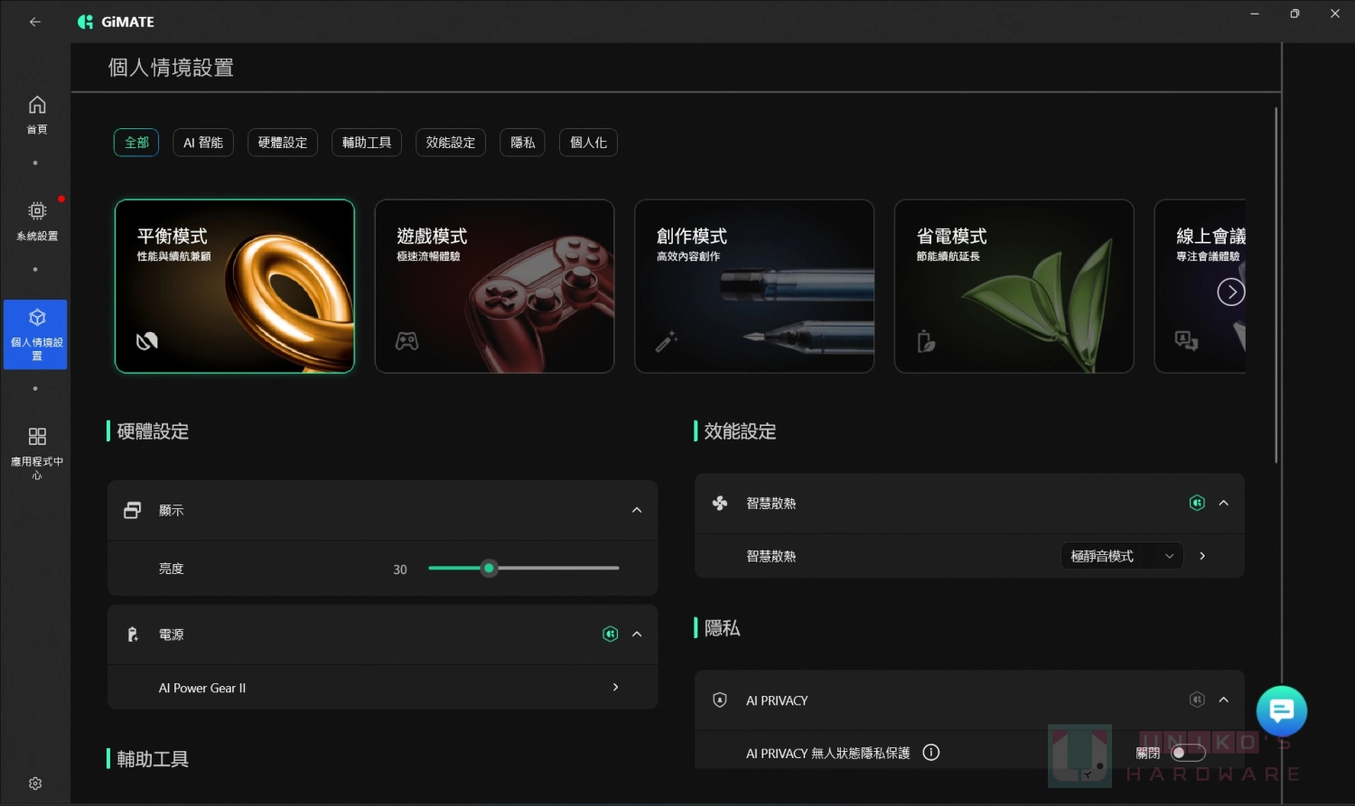Click the battery icon on 省電模式
The image size is (1355, 806).
click(926, 341)
